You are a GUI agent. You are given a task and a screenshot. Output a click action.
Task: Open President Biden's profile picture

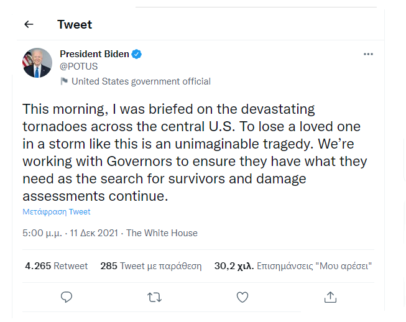[x=37, y=63]
